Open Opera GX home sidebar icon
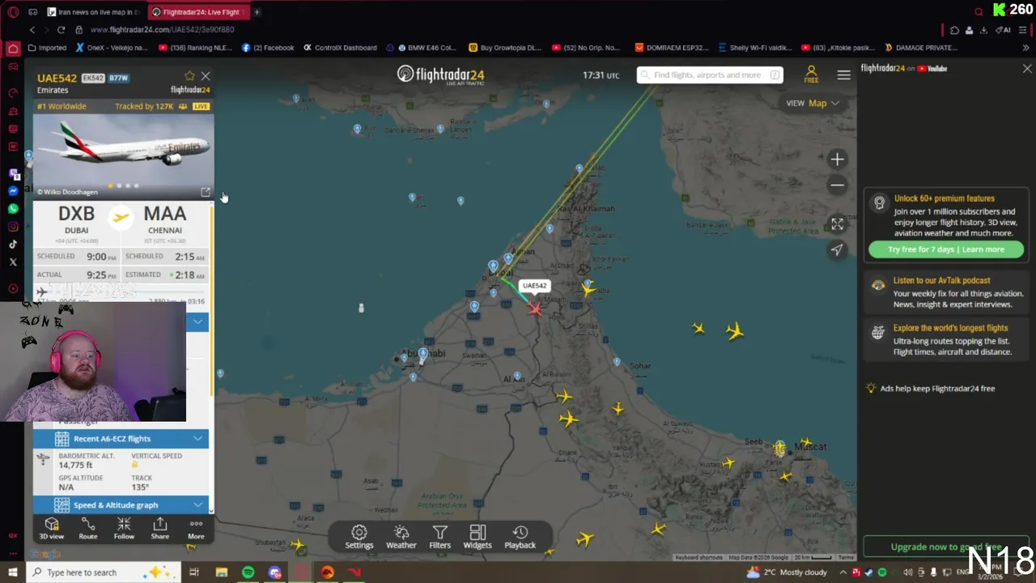The width and height of the screenshot is (1036, 583). (13, 49)
